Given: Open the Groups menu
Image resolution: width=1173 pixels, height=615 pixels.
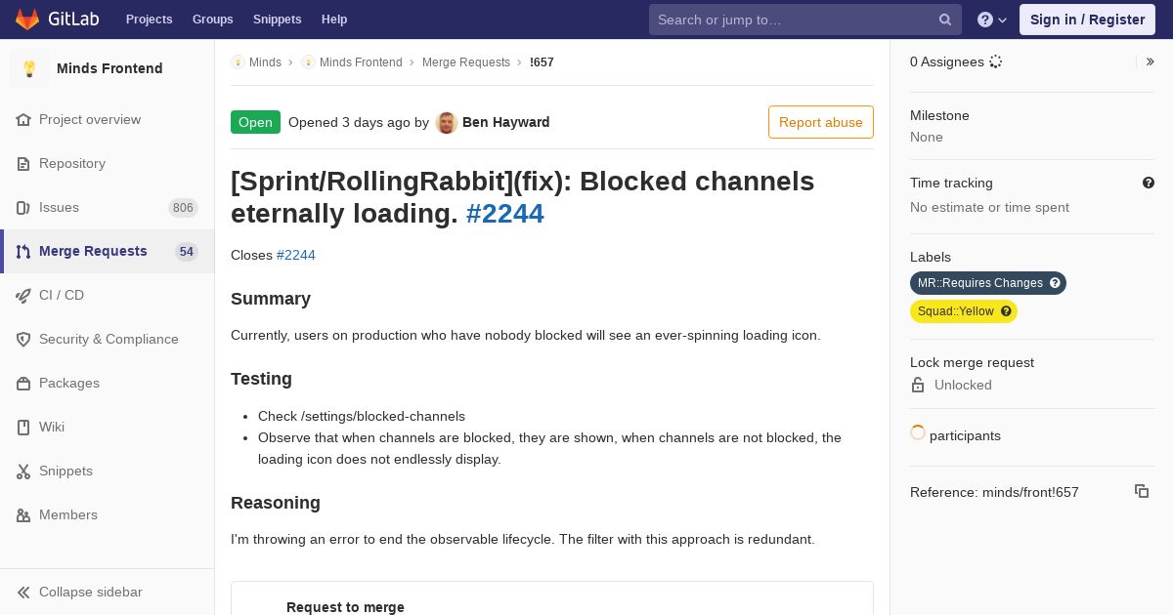Looking at the screenshot, I should point(213,20).
